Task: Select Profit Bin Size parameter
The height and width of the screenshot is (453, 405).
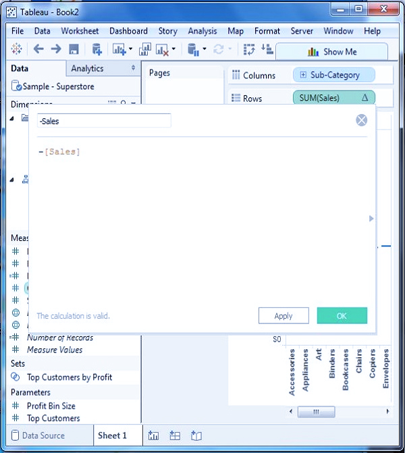Action: tap(51, 406)
